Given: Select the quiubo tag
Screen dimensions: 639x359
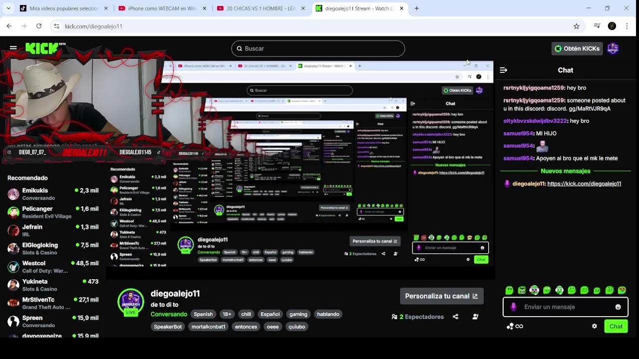Looking at the screenshot, I should point(297,327).
